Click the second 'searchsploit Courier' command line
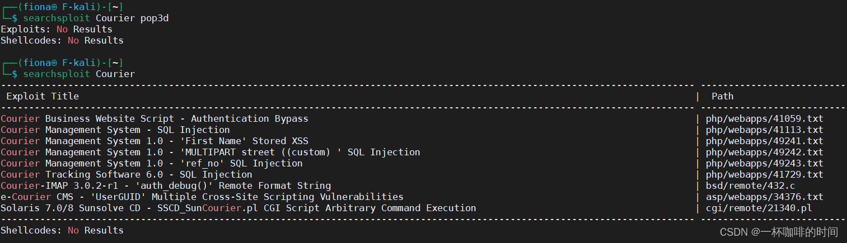 (79, 74)
